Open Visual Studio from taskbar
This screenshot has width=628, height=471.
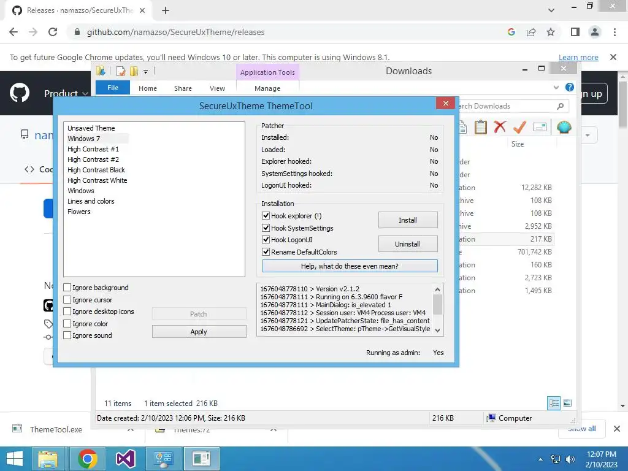(125, 459)
